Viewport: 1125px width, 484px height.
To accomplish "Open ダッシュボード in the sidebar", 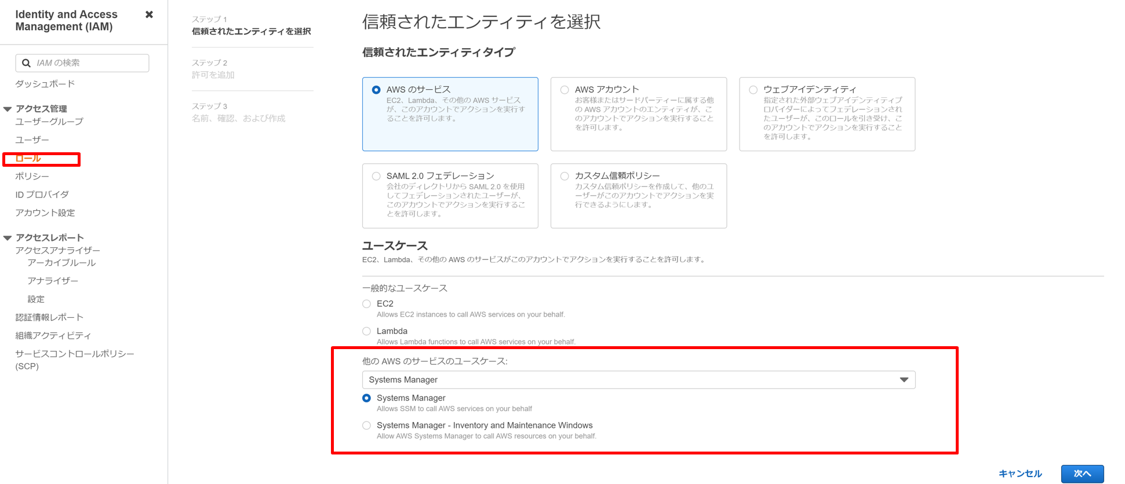I will pos(45,84).
